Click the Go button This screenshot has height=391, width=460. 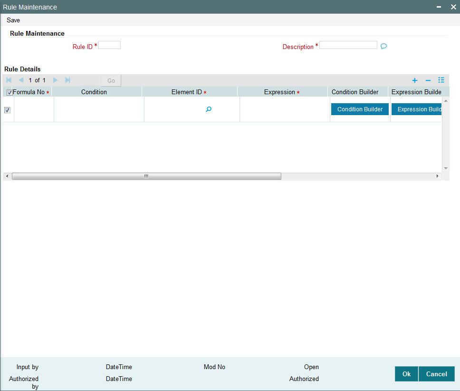pyautogui.click(x=111, y=81)
